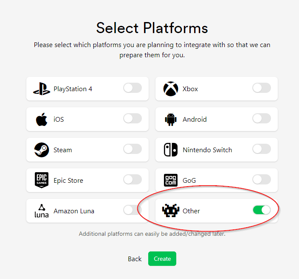Viewport: 299px width, 279px height.
Task: Enable the Android platform toggle
Action: pos(261,119)
